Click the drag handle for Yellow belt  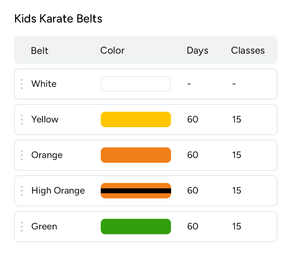pos(22,120)
